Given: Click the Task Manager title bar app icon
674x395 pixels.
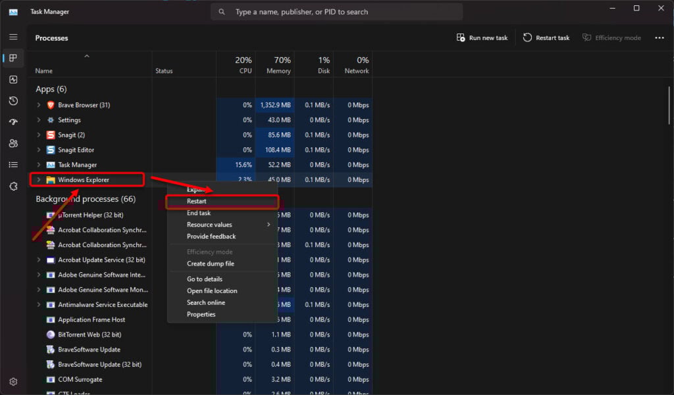Looking at the screenshot, I should (x=13, y=12).
